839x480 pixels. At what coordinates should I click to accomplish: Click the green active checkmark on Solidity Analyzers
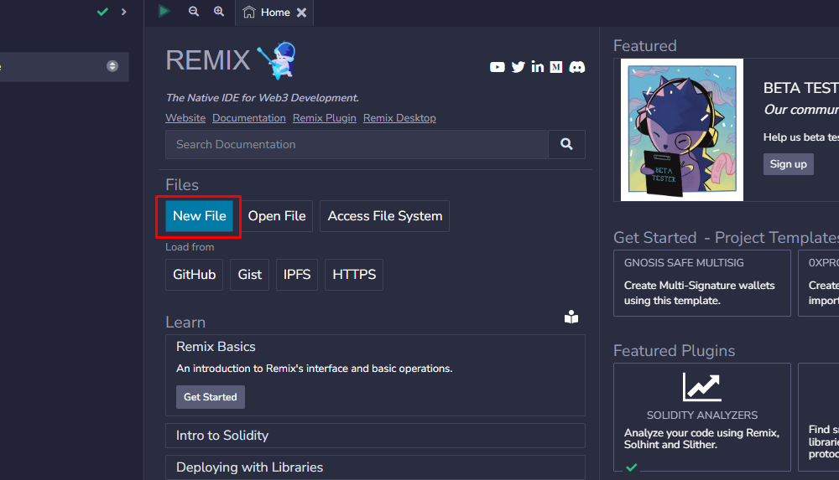pyautogui.click(x=632, y=467)
